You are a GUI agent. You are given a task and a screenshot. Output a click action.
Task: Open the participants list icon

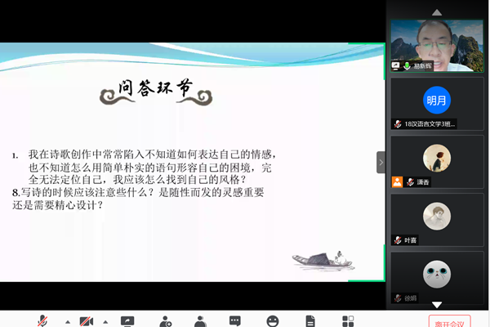click(200, 320)
